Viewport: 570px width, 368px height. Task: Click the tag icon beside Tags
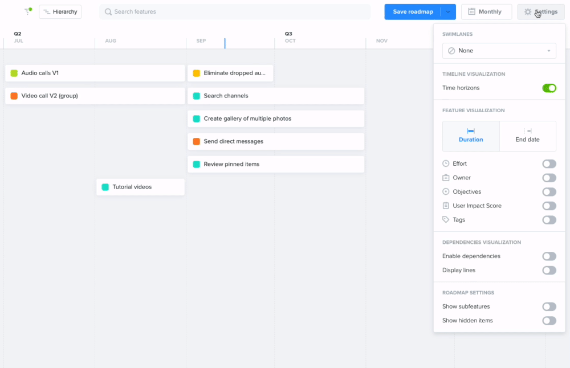click(x=446, y=219)
